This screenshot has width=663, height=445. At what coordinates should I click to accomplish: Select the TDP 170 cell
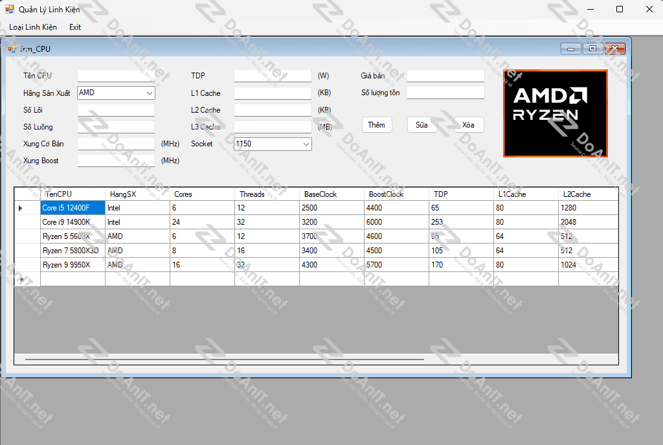point(461,265)
